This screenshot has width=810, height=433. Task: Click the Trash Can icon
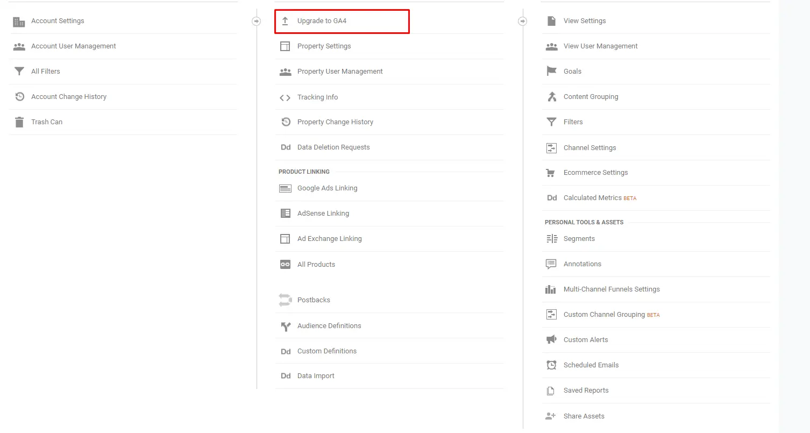click(x=19, y=122)
